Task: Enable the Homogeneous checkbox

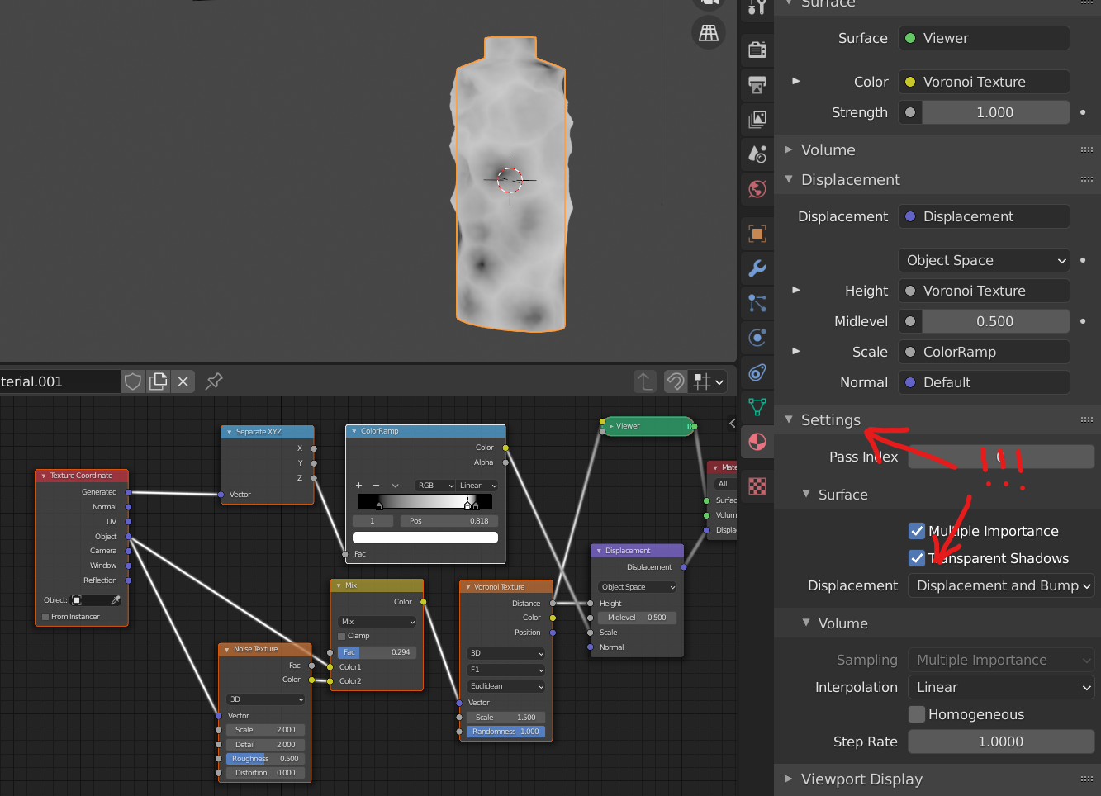Action: click(917, 714)
